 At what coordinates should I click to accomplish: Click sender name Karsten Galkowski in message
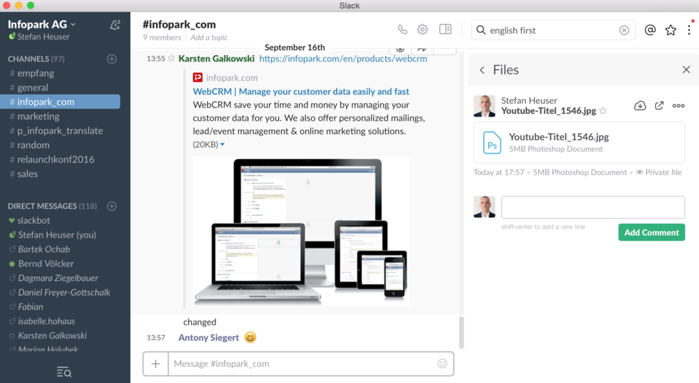click(x=216, y=59)
